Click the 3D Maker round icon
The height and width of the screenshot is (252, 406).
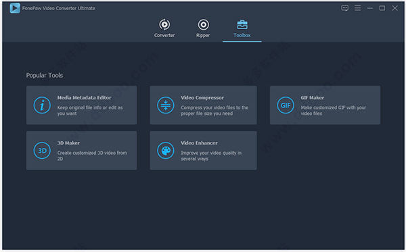click(42, 151)
